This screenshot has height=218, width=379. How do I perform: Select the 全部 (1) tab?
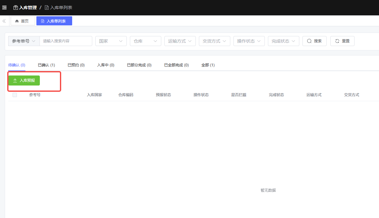coord(208,65)
